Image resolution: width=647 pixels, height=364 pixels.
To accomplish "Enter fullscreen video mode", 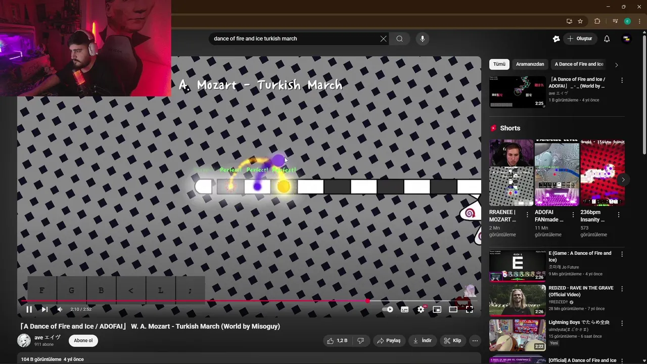I will tap(470, 309).
